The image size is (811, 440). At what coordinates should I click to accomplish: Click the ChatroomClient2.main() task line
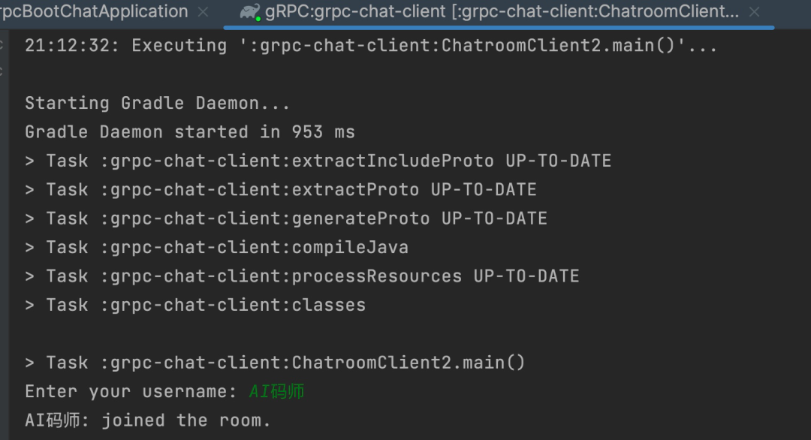click(x=275, y=363)
